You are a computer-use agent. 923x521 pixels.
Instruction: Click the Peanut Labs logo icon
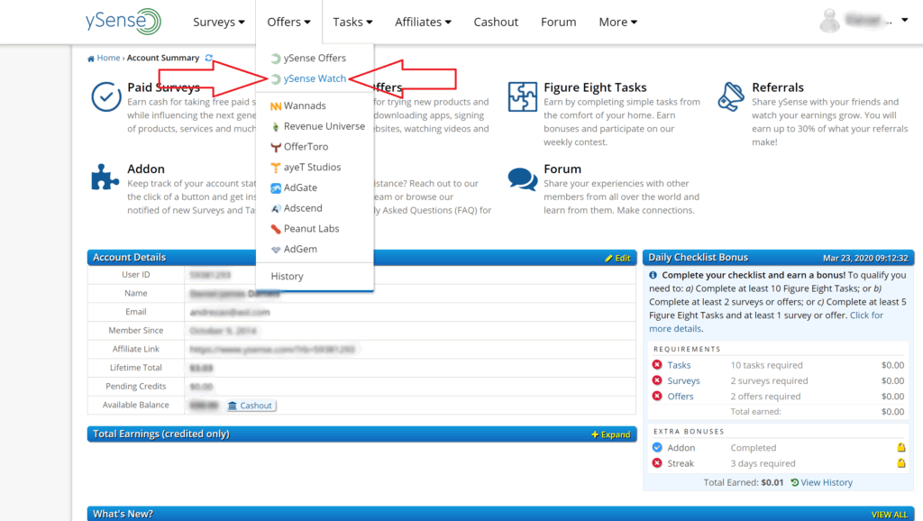(x=276, y=229)
